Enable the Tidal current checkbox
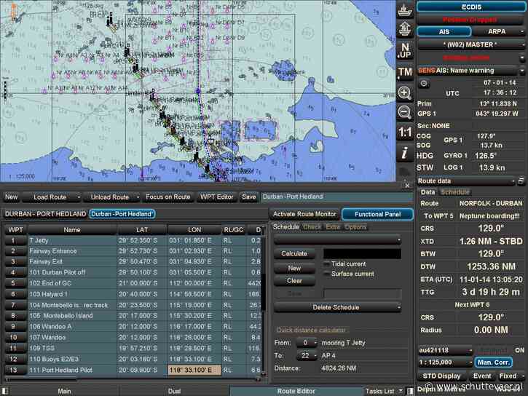 [x=328, y=264]
